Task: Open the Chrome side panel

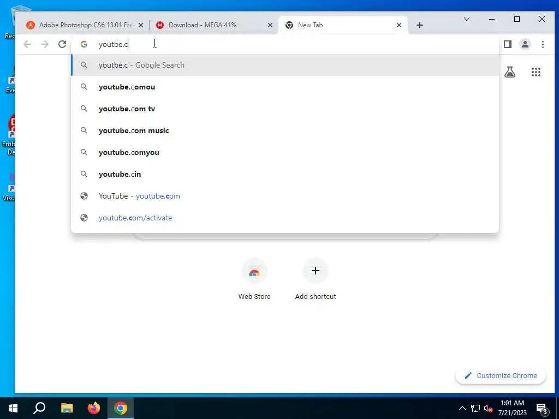Action: (x=508, y=44)
